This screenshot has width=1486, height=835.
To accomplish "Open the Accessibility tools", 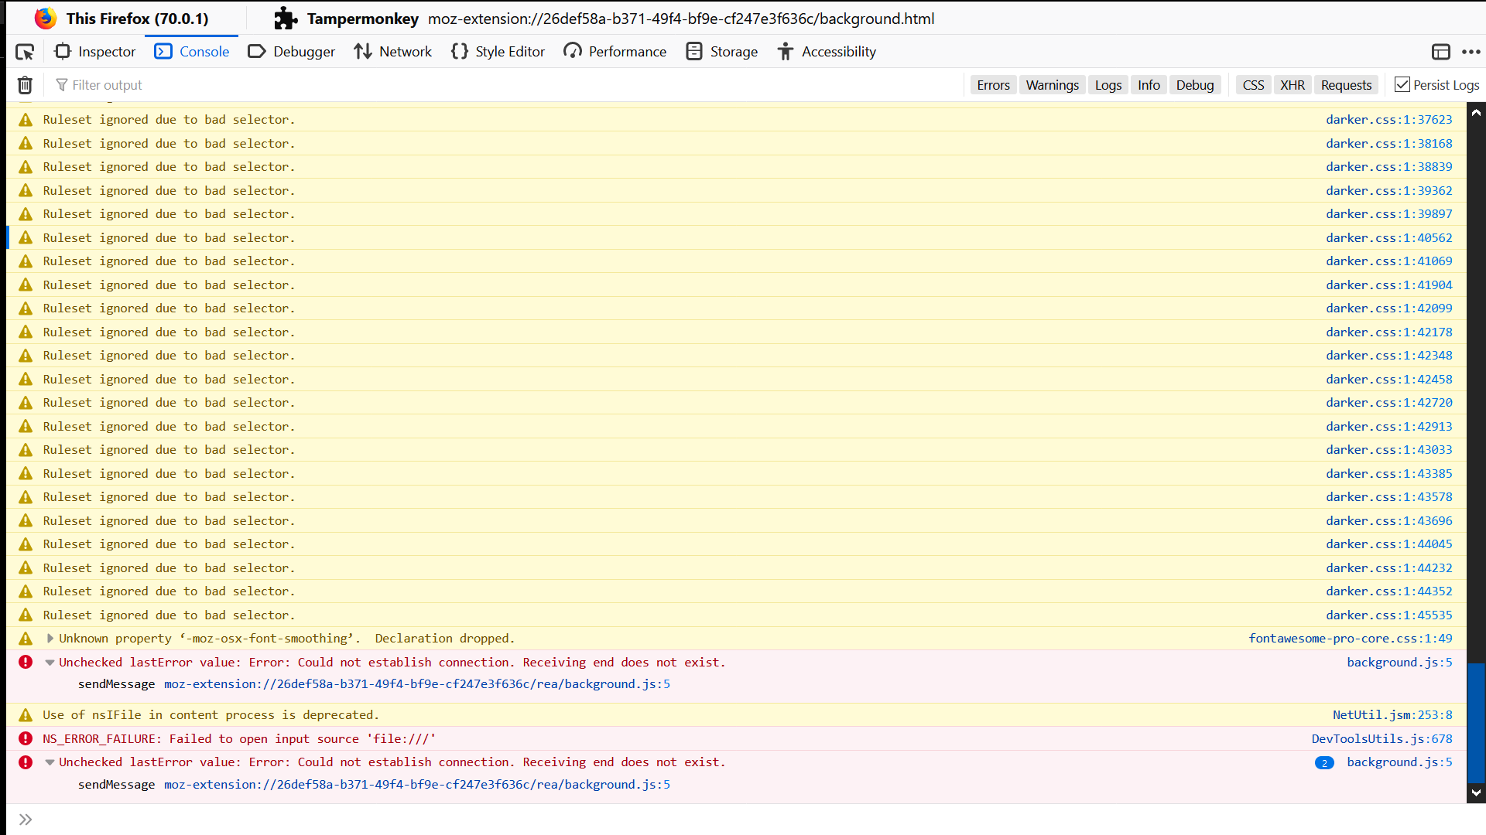I will click(x=826, y=51).
